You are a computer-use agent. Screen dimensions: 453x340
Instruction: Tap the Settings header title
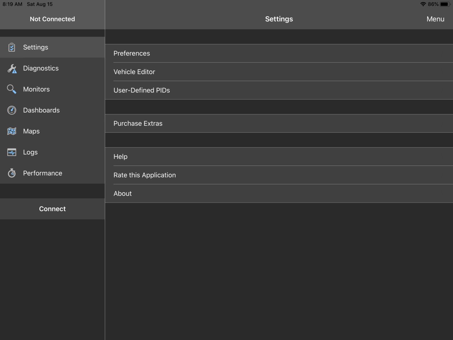coord(279,19)
